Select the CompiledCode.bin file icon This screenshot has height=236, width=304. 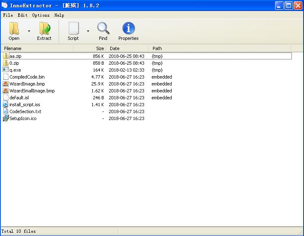click(6, 77)
